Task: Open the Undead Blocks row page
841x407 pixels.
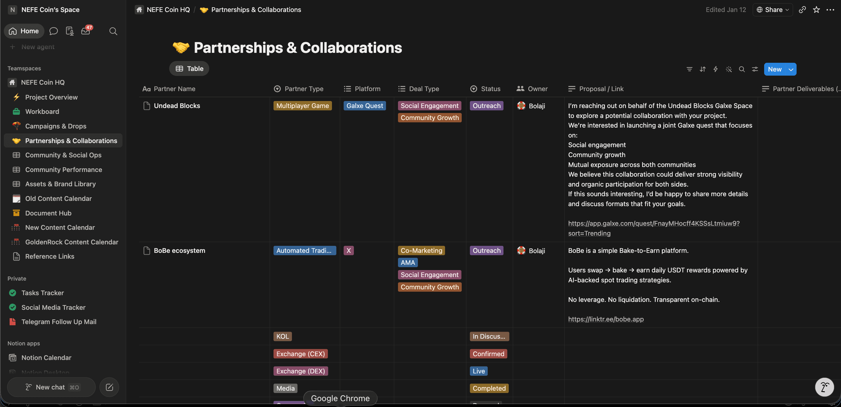Action: tap(177, 106)
